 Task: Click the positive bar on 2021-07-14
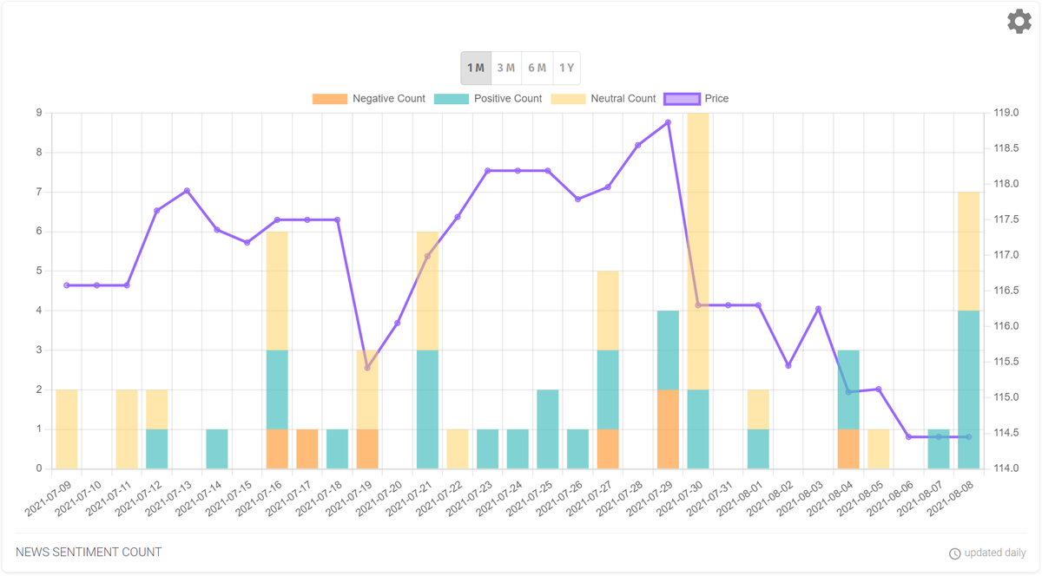(x=217, y=449)
